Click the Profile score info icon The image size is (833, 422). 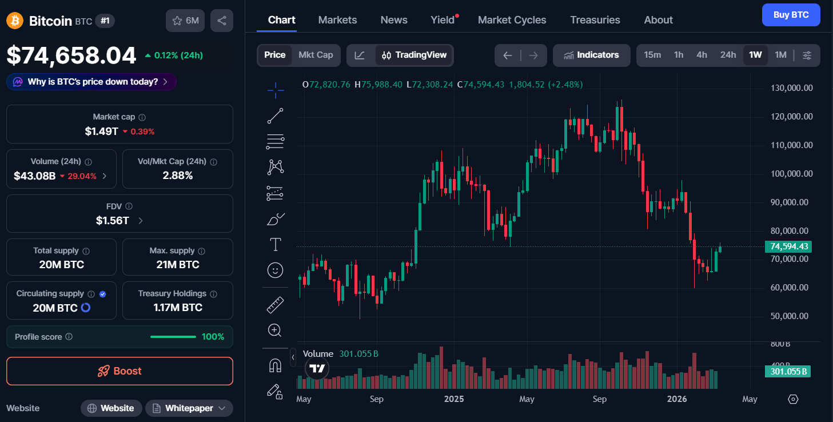click(x=69, y=337)
